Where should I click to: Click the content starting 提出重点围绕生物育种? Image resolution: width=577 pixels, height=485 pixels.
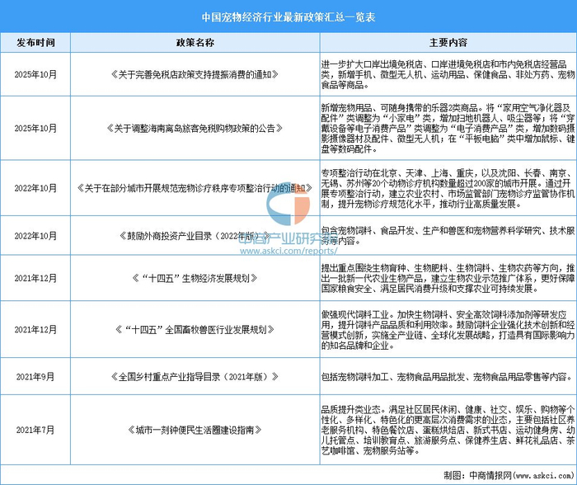448,278
